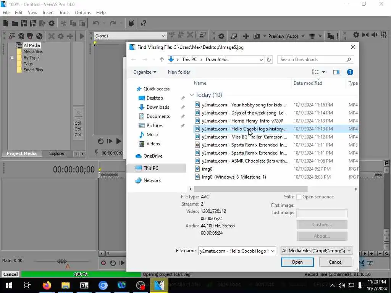The height and width of the screenshot is (293, 391).
Task: Click the timeline horizontal scroll left arrow
Action: [102, 254]
